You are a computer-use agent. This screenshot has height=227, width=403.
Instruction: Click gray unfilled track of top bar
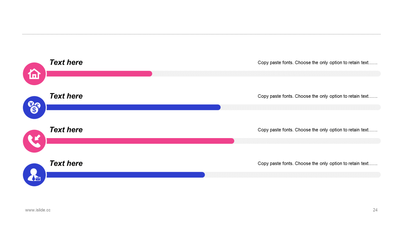point(266,74)
